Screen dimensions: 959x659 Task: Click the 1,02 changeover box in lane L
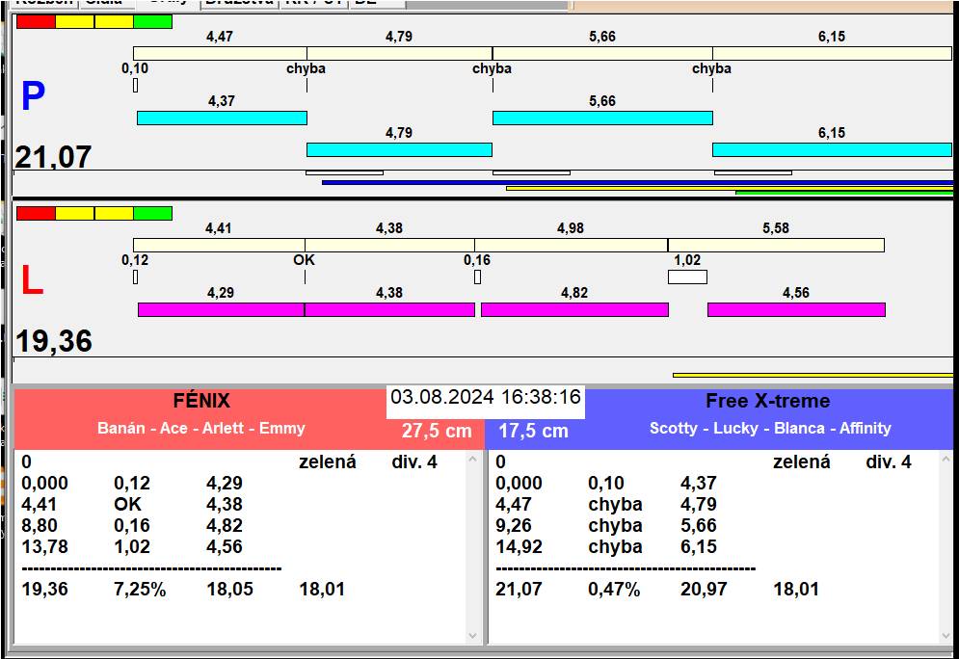[x=687, y=277]
